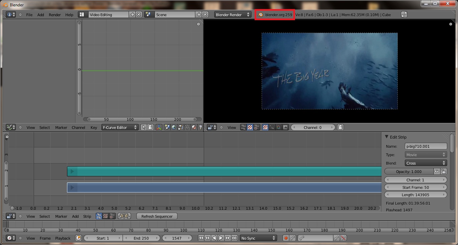
Task: Click the blender.org splash logo
Action: click(260, 14)
